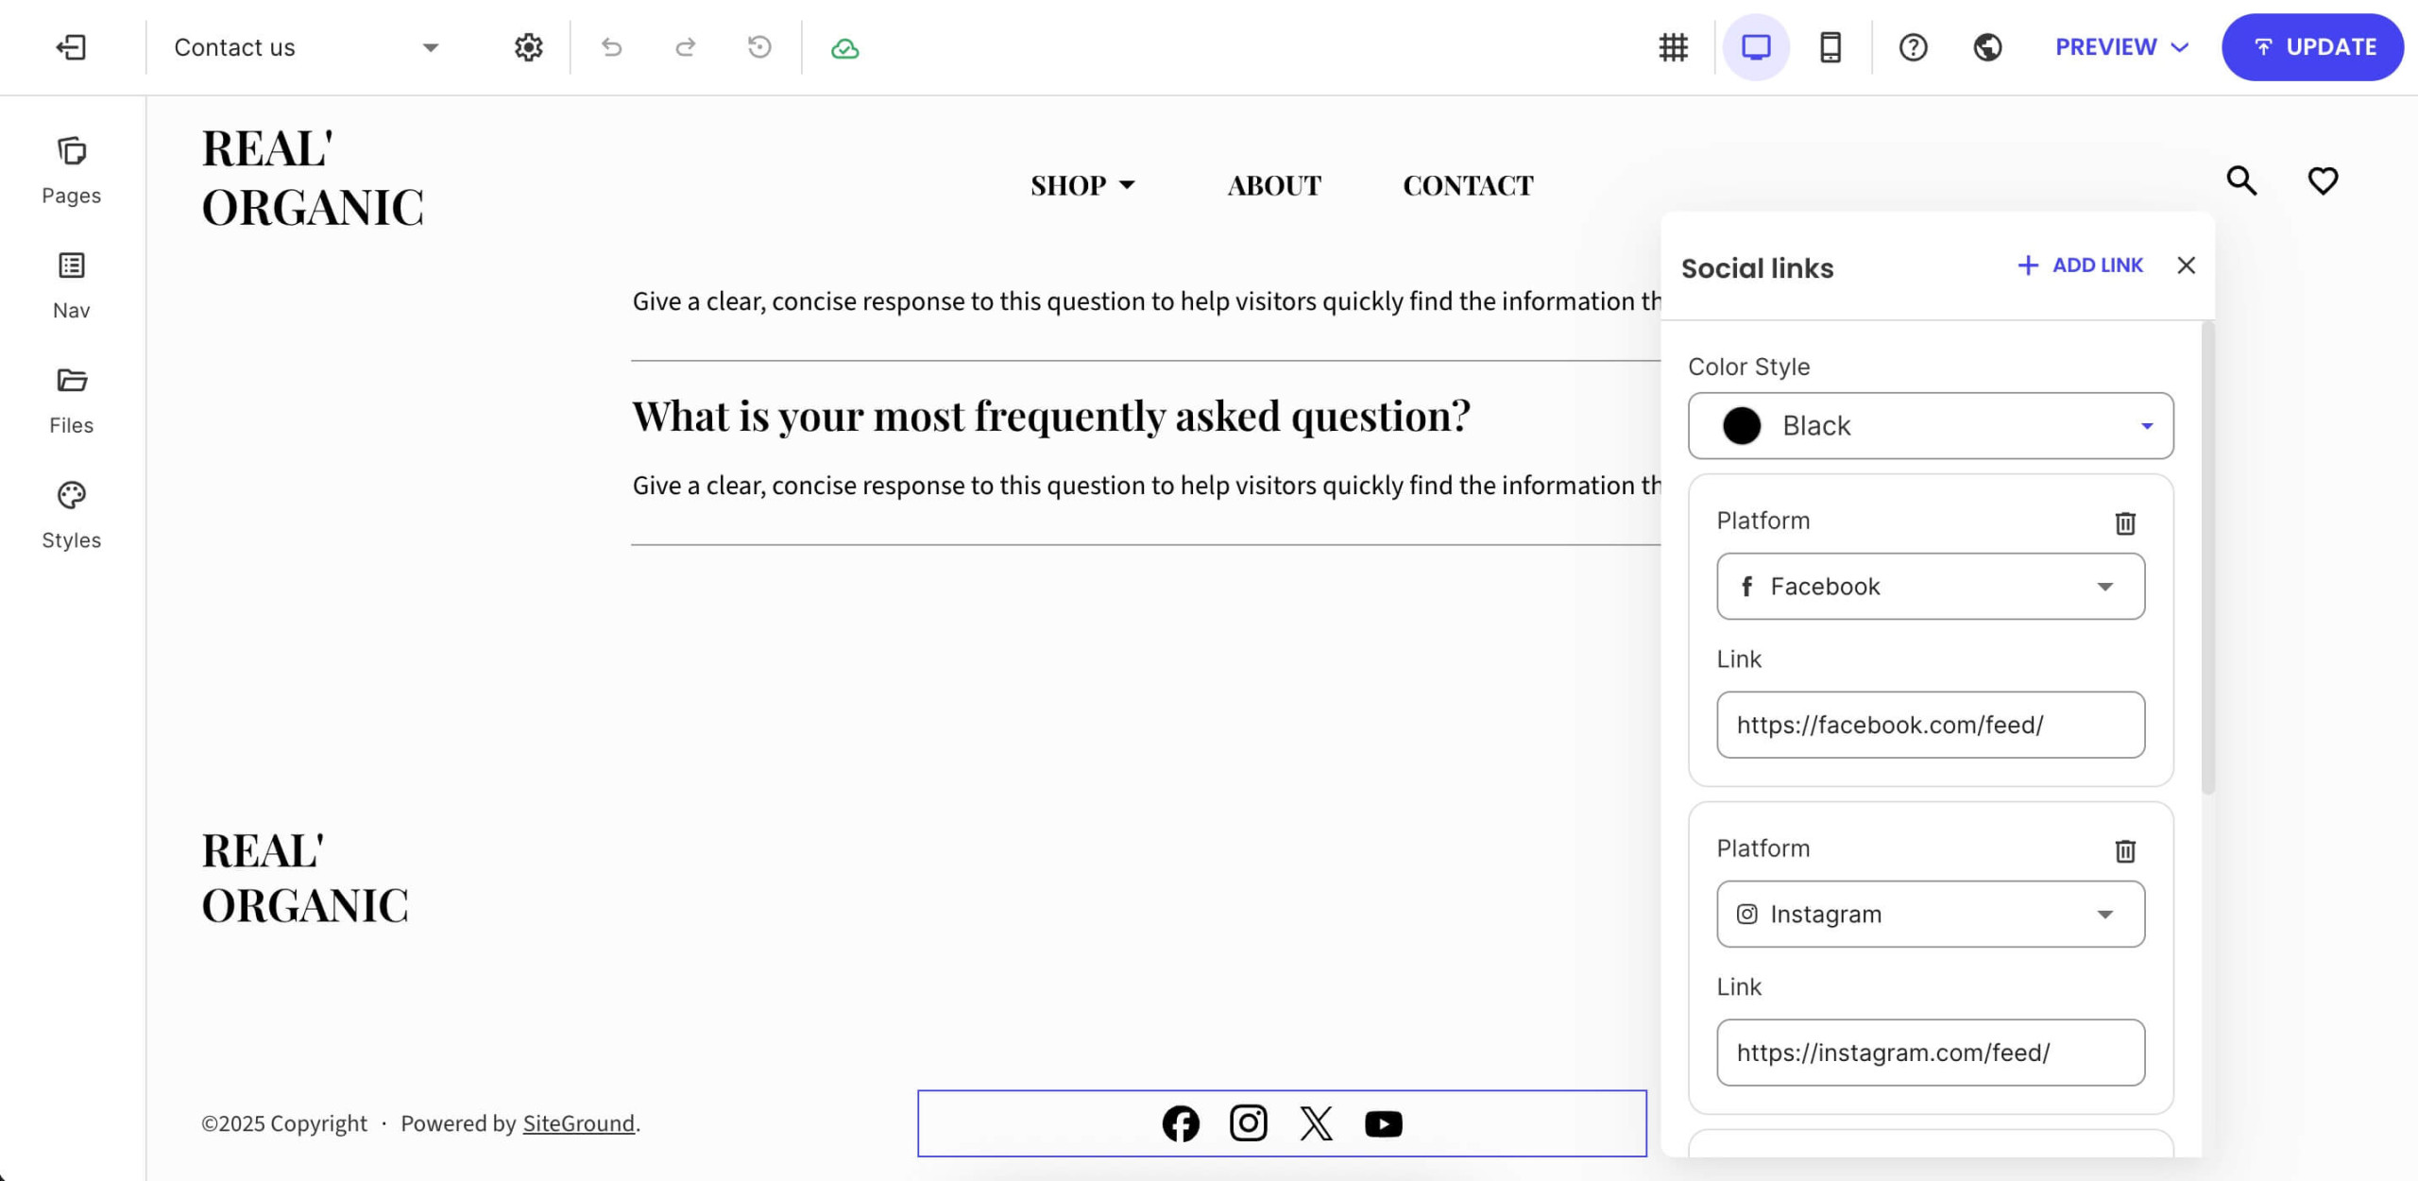
Task: Click the Color Style label
Action: 1749,367
